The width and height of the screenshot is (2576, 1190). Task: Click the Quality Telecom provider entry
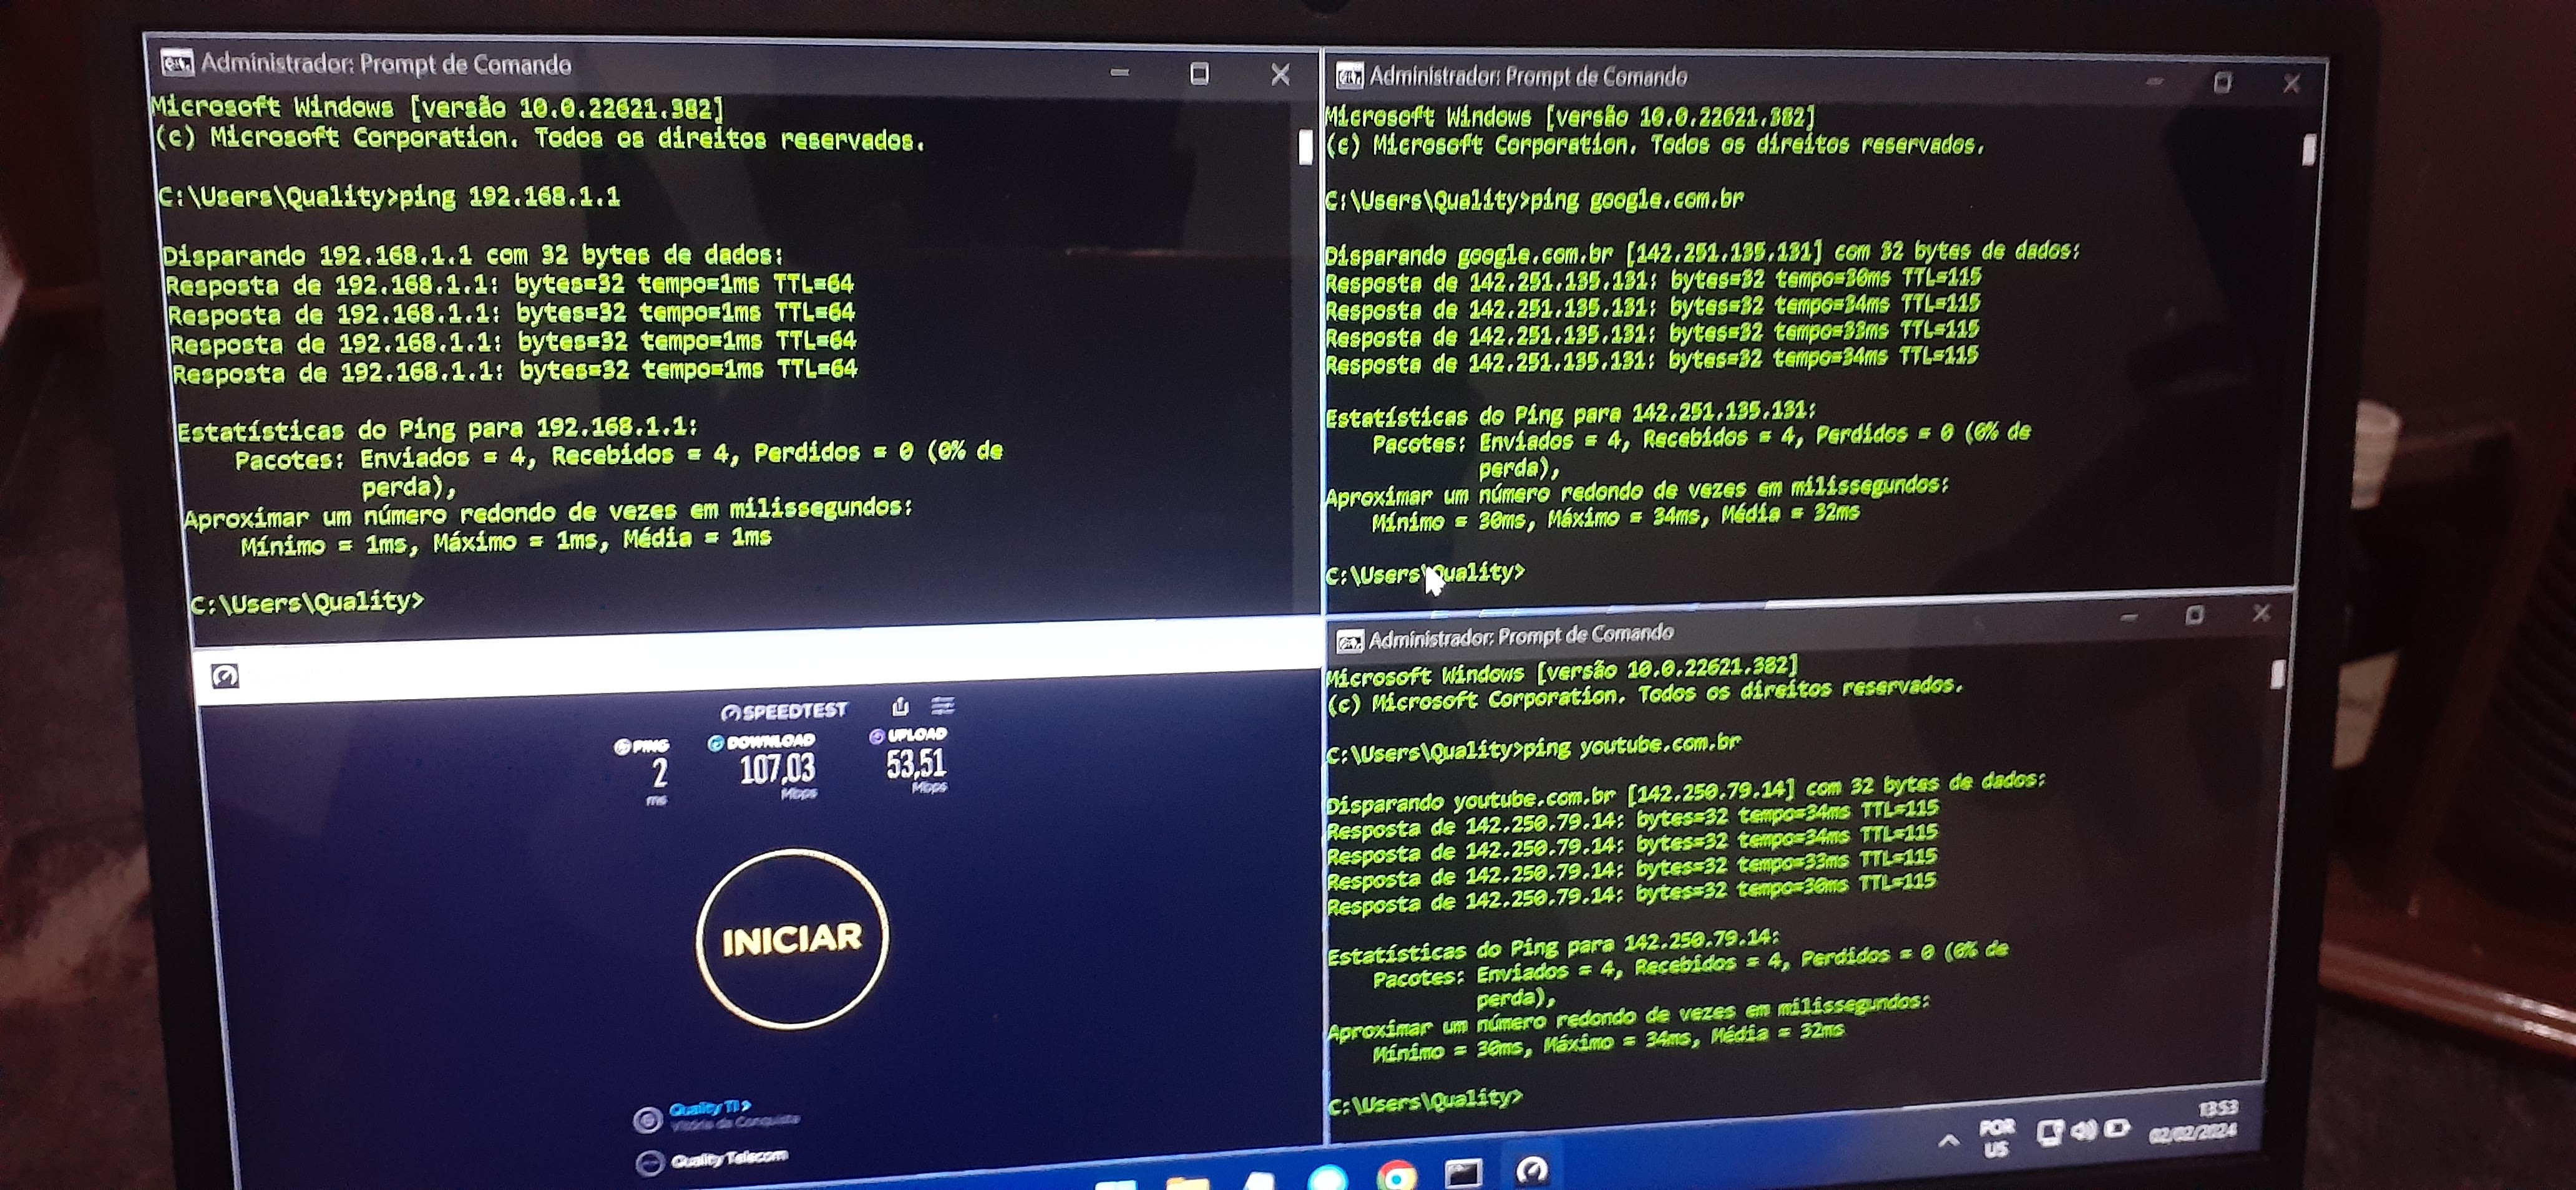(x=729, y=1158)
